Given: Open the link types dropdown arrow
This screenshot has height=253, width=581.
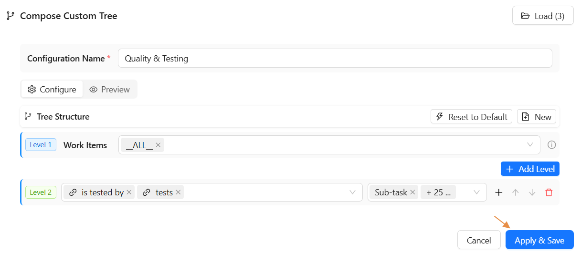Looking at the screenshot, I should (x=352, y=192).
